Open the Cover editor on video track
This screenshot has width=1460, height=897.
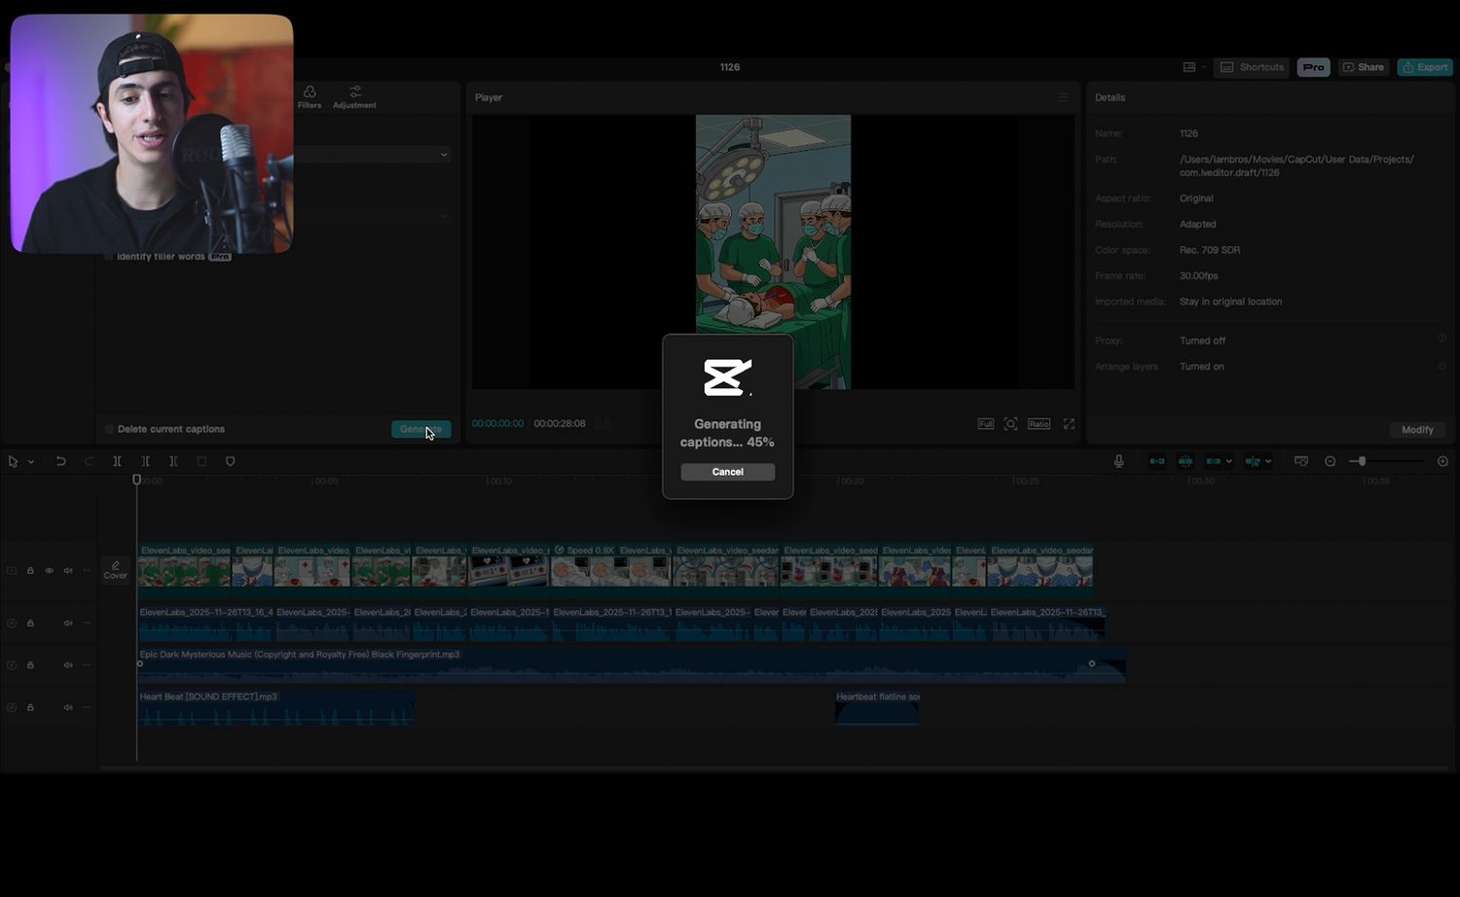pyautogui.click(x=115, y=570)
